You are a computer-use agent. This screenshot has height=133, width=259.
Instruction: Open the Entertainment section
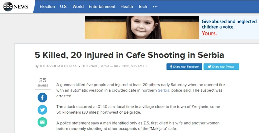click(102, 7)
